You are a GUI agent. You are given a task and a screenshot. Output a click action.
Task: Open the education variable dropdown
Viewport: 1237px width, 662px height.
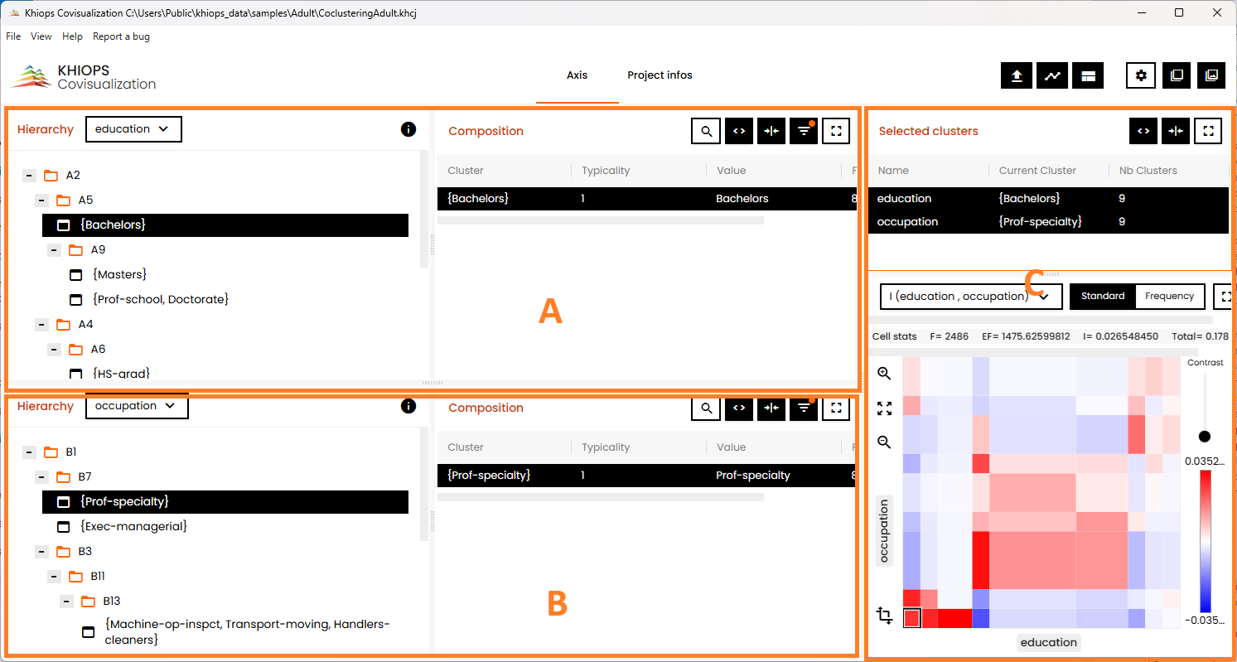tap(133, 129)
